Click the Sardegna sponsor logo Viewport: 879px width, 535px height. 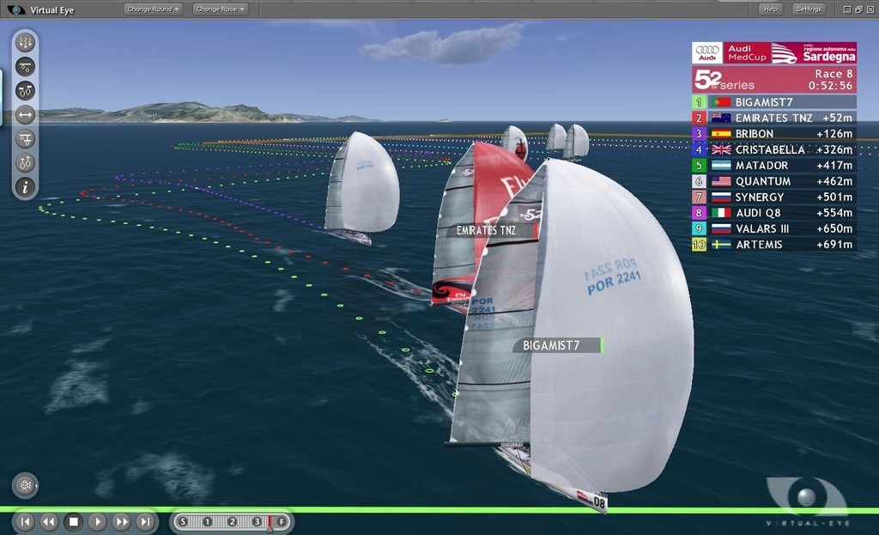pyautogui.click(x=814, y=52)
